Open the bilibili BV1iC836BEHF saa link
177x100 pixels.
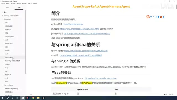click(81, 55)
